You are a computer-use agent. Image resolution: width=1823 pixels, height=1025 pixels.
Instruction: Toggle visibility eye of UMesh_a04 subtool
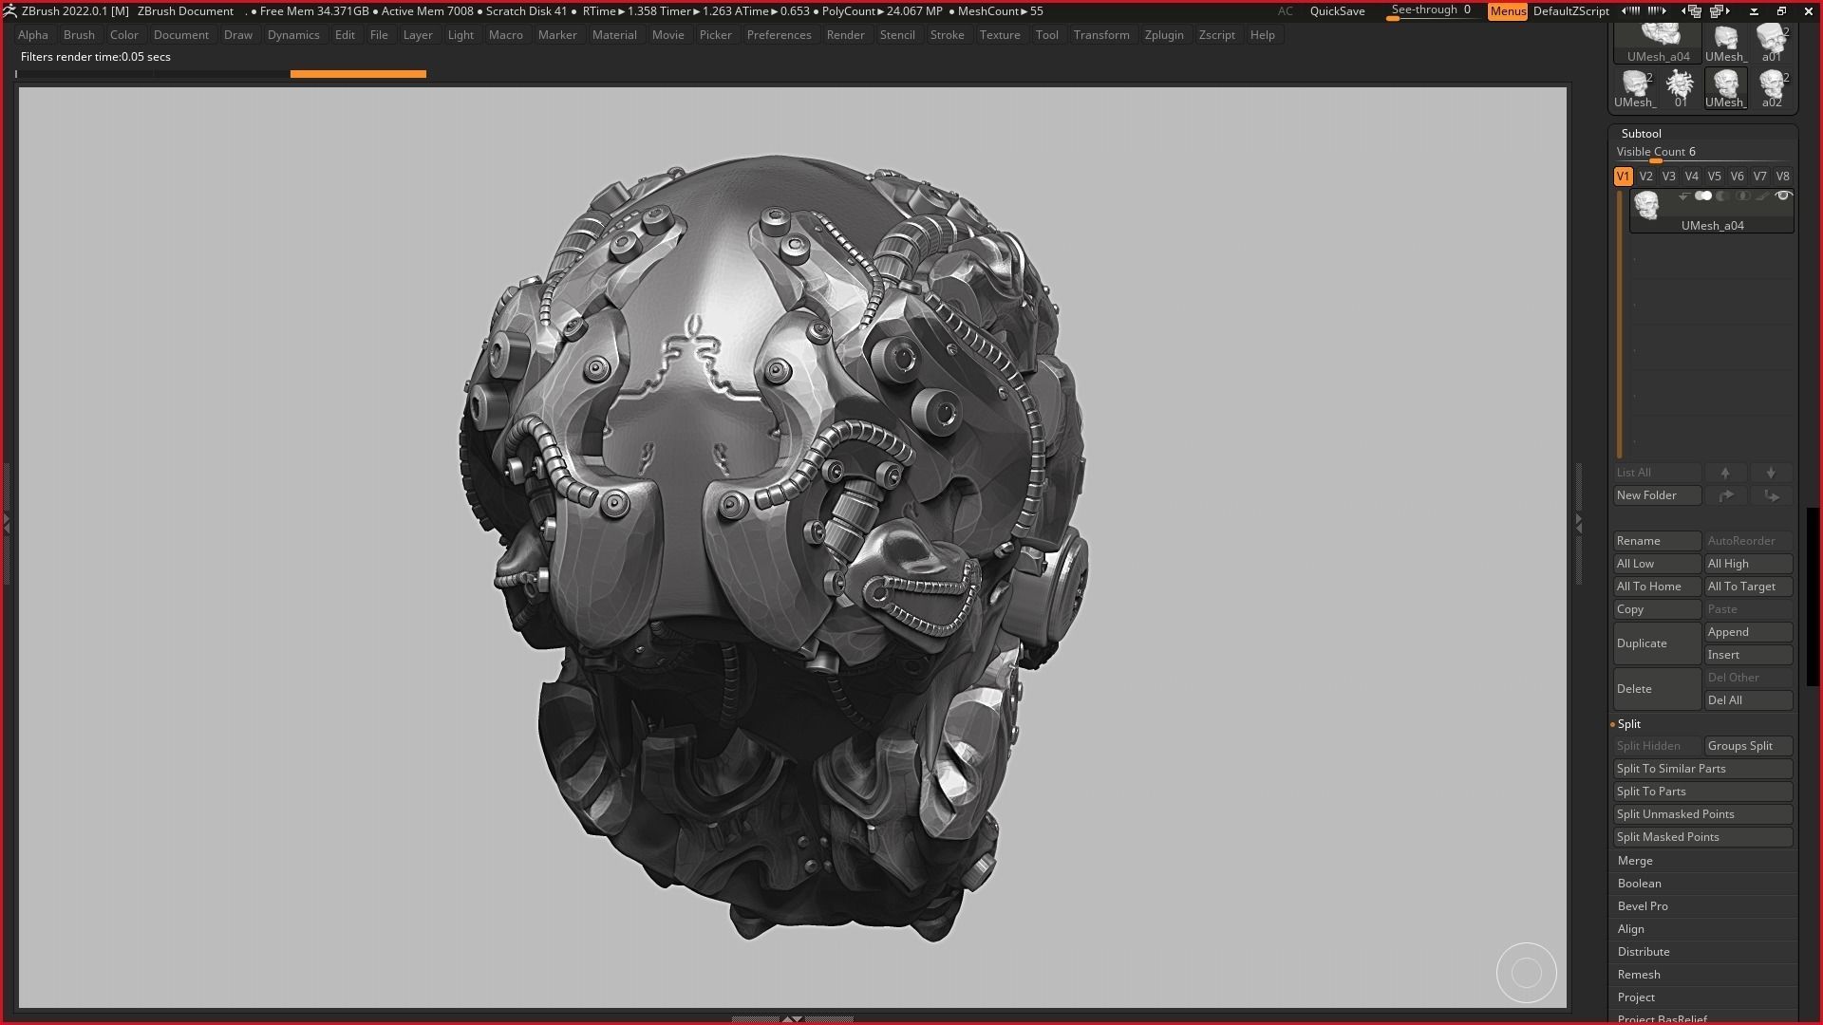click(x=1783, y=196)
